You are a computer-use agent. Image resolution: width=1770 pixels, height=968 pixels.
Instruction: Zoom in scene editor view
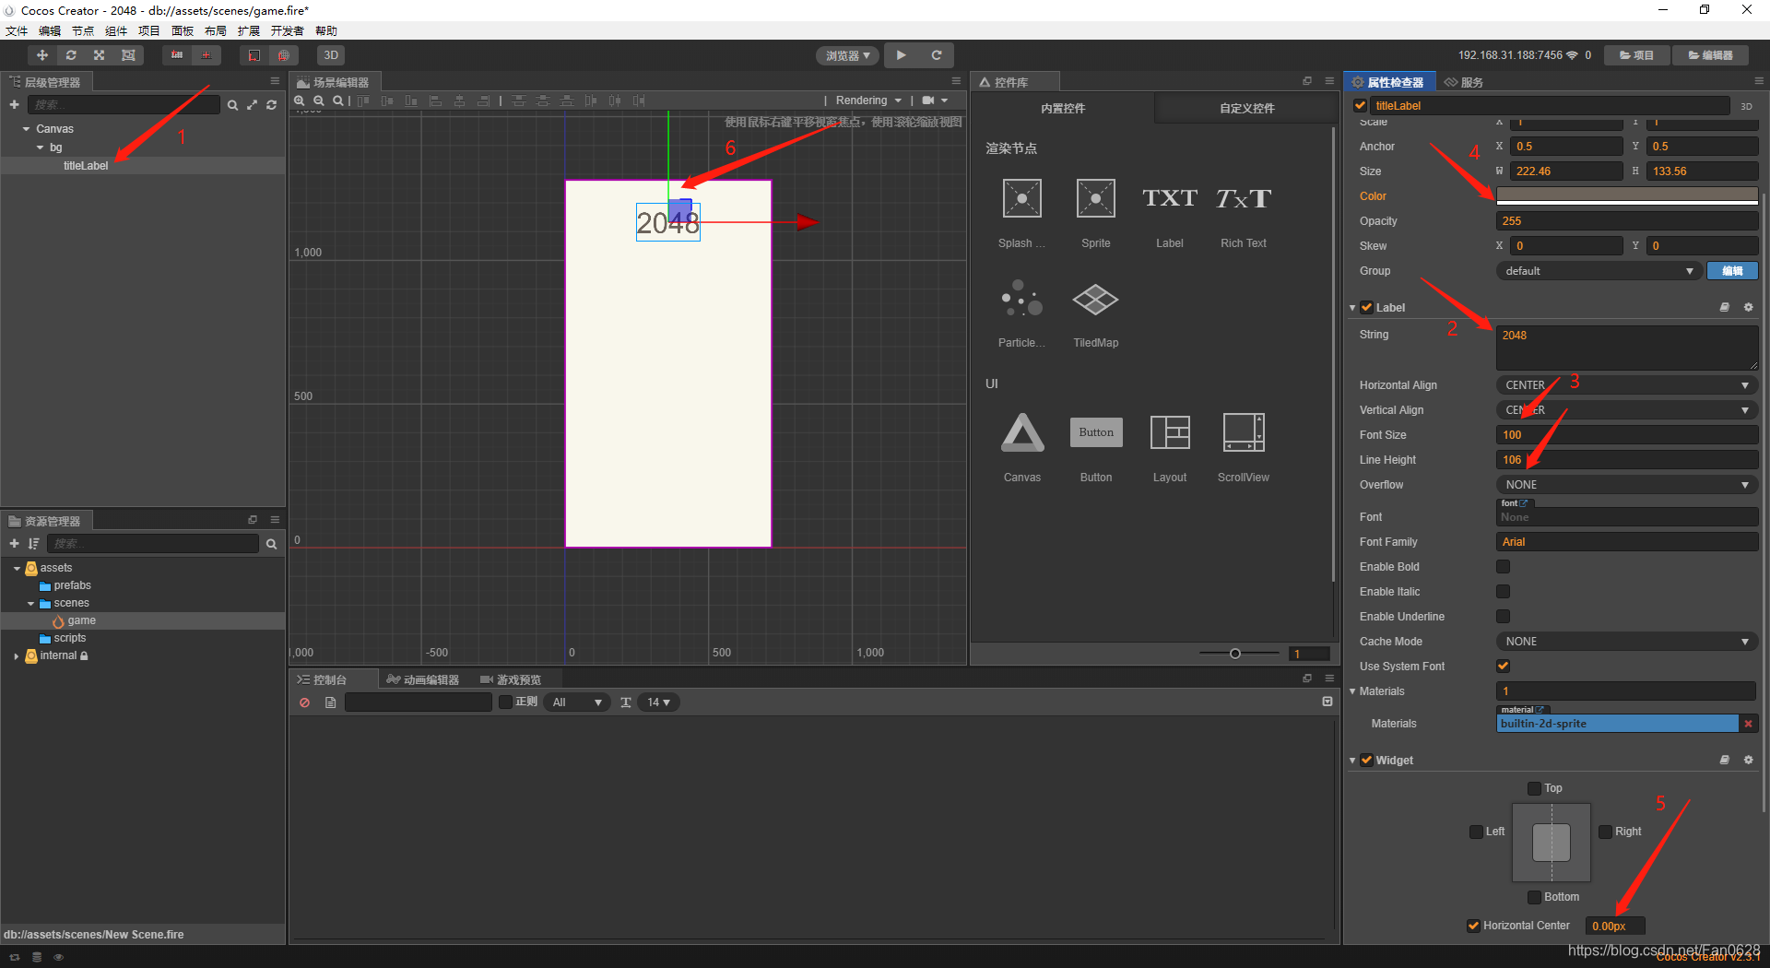[300, 100]
